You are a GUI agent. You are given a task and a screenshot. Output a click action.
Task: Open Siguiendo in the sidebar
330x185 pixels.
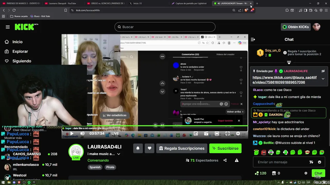coord(18,61)
